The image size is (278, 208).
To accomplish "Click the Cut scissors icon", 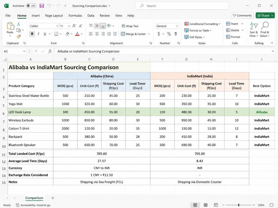I will point(19,24).
